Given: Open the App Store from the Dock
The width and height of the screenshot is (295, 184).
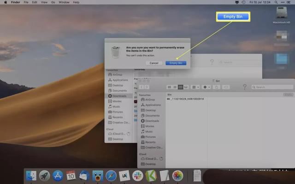Looking at the screenshot, I should [58, 175].
